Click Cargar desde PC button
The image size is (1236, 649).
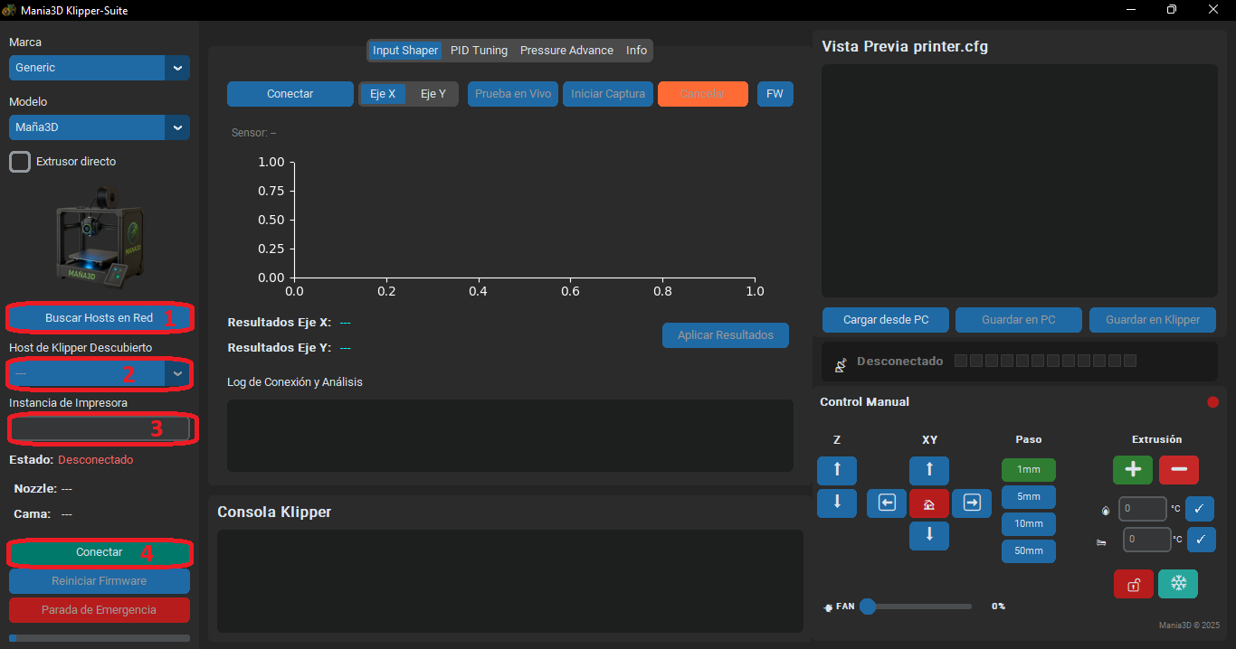(x=886, y=320)
